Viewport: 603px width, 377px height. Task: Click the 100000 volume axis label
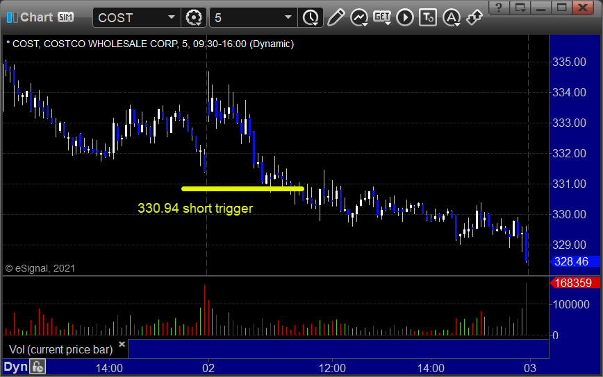click(x=571, y=304)
